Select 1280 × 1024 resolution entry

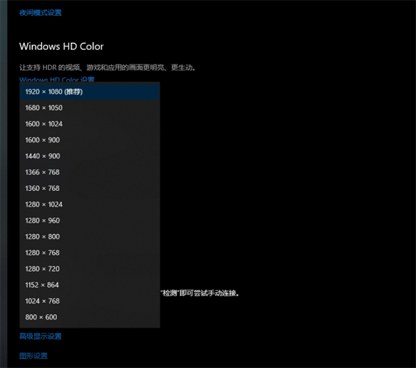coord(89,204)
